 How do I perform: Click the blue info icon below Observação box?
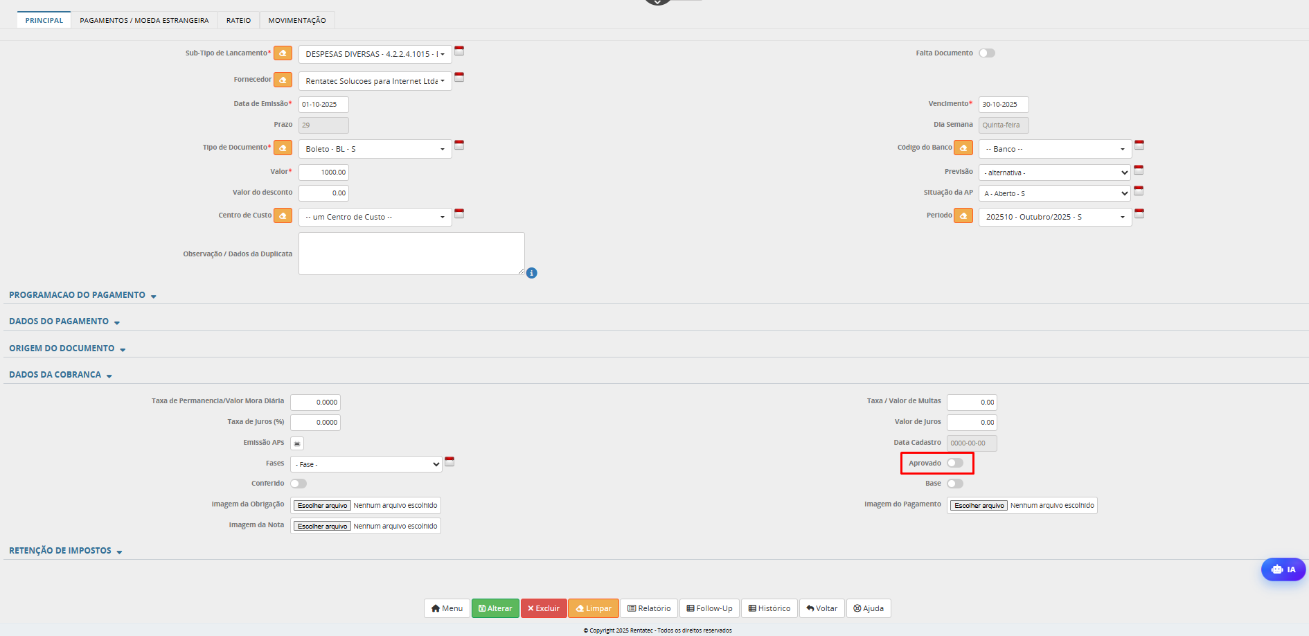coord(531,273)
